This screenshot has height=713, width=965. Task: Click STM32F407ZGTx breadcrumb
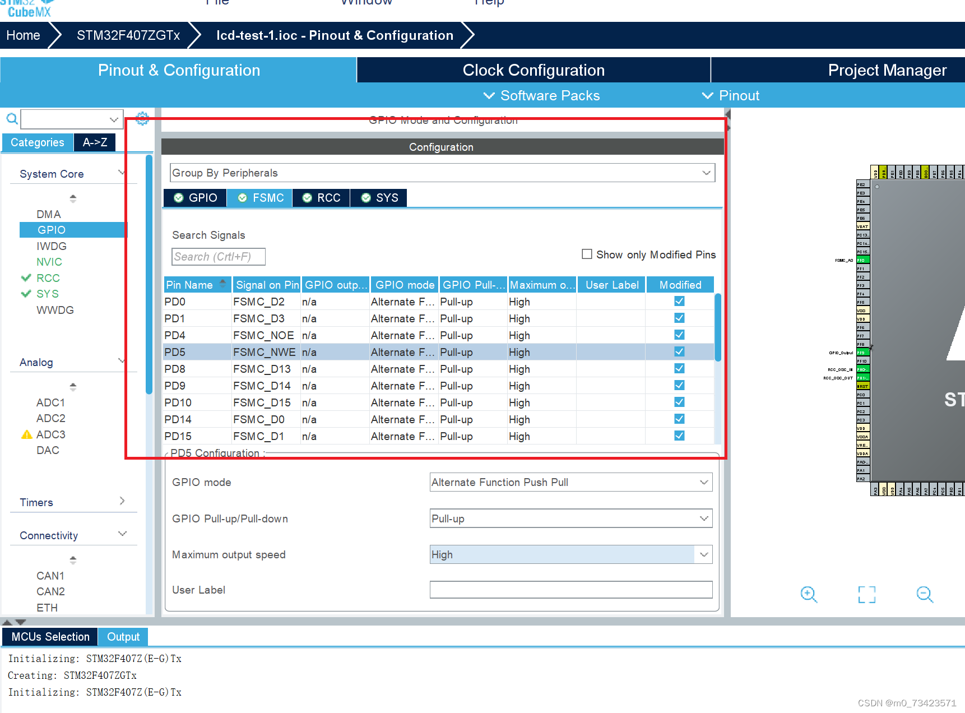pos(128,35)
